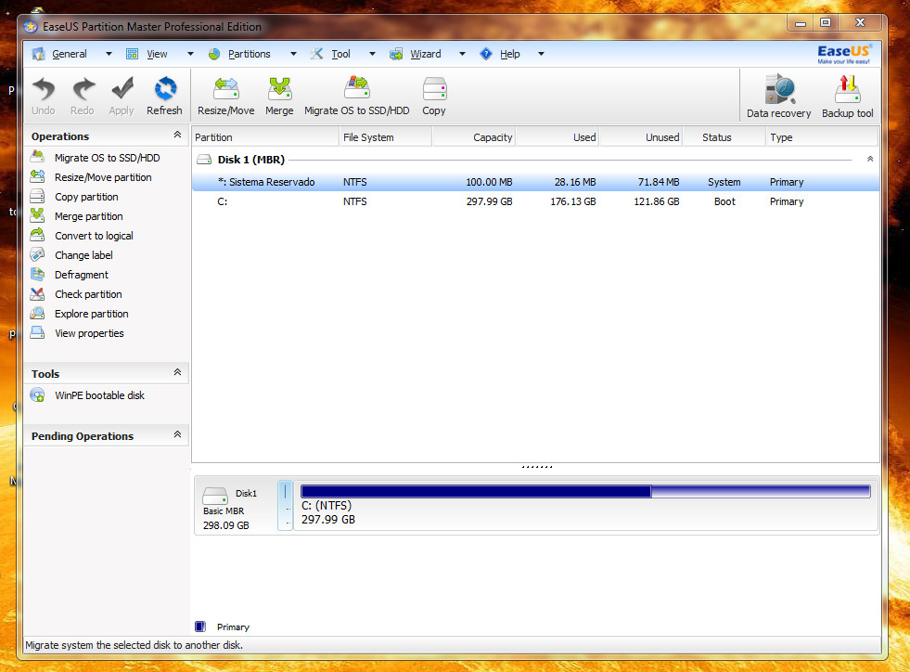The image size is (910, 672).
Task: Select the small Sistema Reservado block in disk map
Action: click(286, 505)
